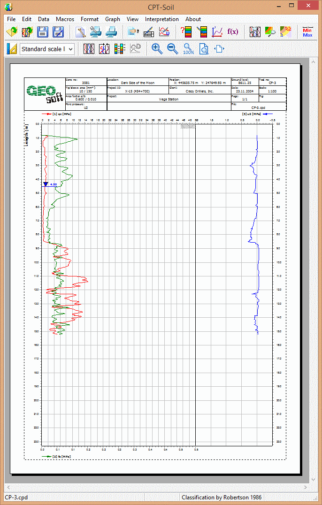Click the Print icon in toolbar
322x505 pixels.
pyautogui.click(x=111, y=32)
